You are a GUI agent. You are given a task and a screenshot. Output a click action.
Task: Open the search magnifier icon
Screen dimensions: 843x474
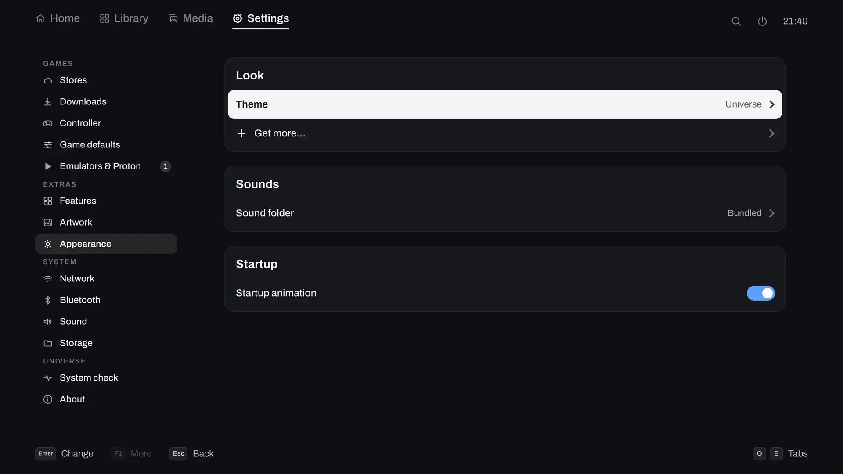point(736,21)
